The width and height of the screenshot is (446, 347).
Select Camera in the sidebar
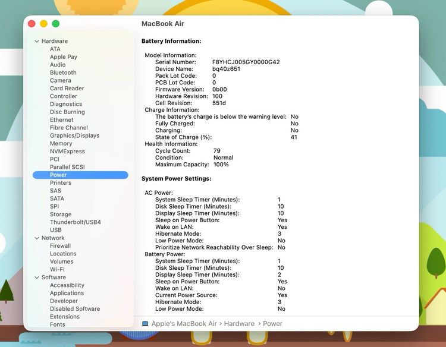[x=61, y=80]
